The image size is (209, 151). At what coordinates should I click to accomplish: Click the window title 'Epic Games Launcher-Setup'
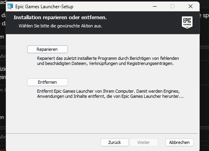44,7
